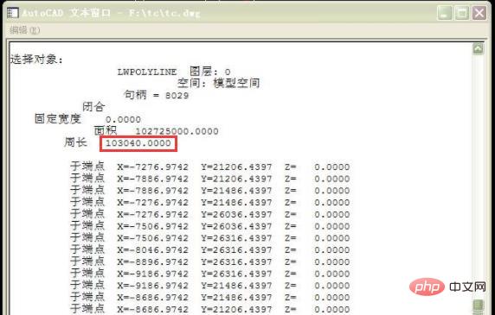495x315 pixels.
Task: Click the 周长 label
Action: (x=75, y=142)
